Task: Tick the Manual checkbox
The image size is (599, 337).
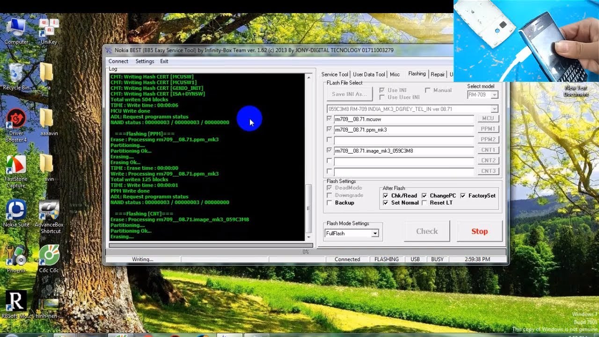Action: click(428, 90)
